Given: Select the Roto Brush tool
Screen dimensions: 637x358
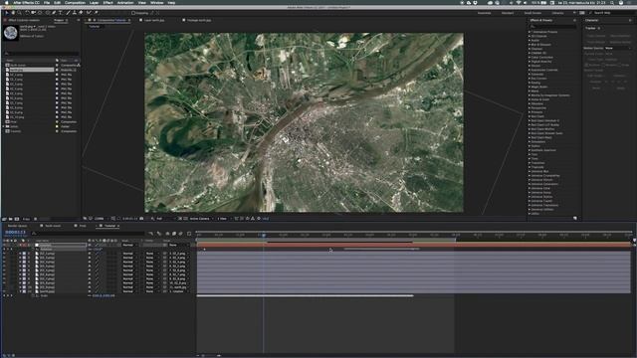Looking at the screenshot, I should 89,13.
